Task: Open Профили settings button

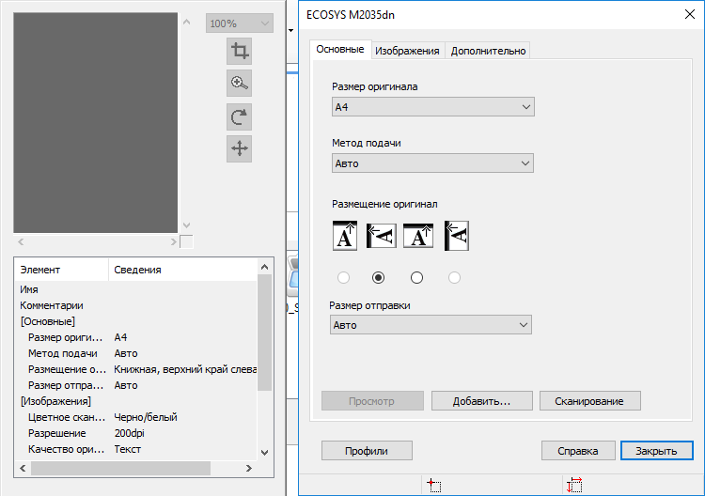Action: pos(368,451)
